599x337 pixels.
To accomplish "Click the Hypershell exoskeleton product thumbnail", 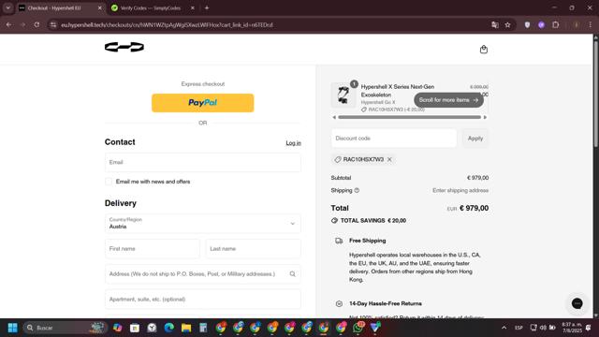I will point(343,95).
